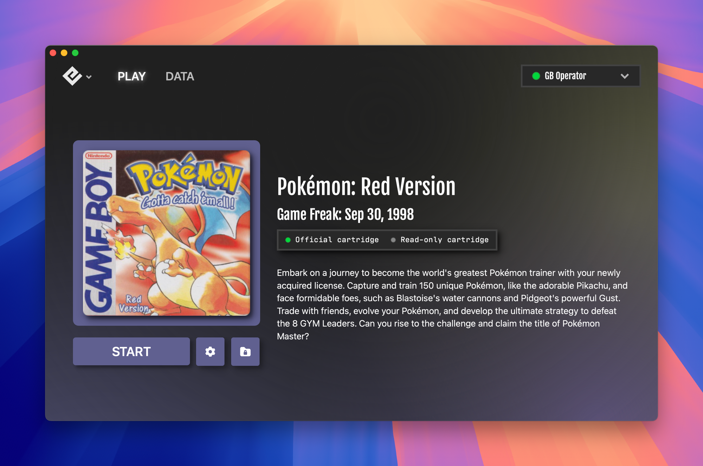Image resolution: width=703 pixels, height=466 pixels.
Task: Open the Epilogue logo menu
Action: pos(72,76)
